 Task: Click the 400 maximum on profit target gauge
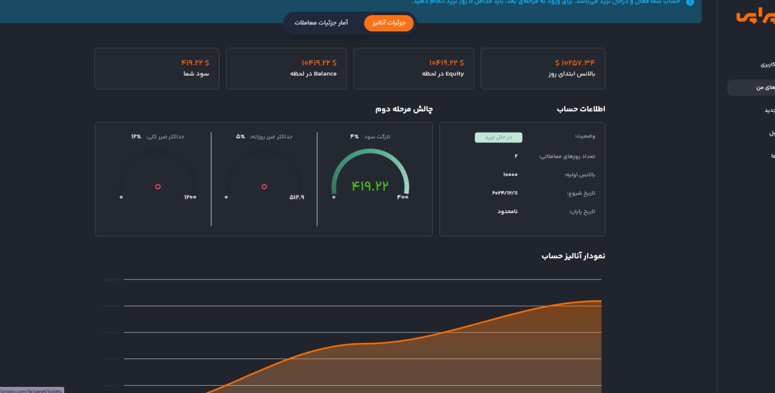(403, 197)
